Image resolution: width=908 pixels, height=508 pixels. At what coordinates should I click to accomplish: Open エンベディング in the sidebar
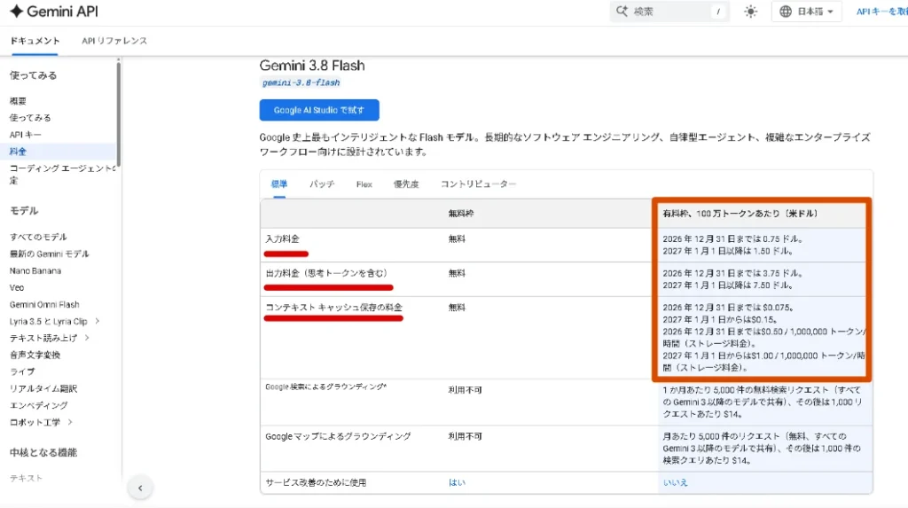(39, 405)
